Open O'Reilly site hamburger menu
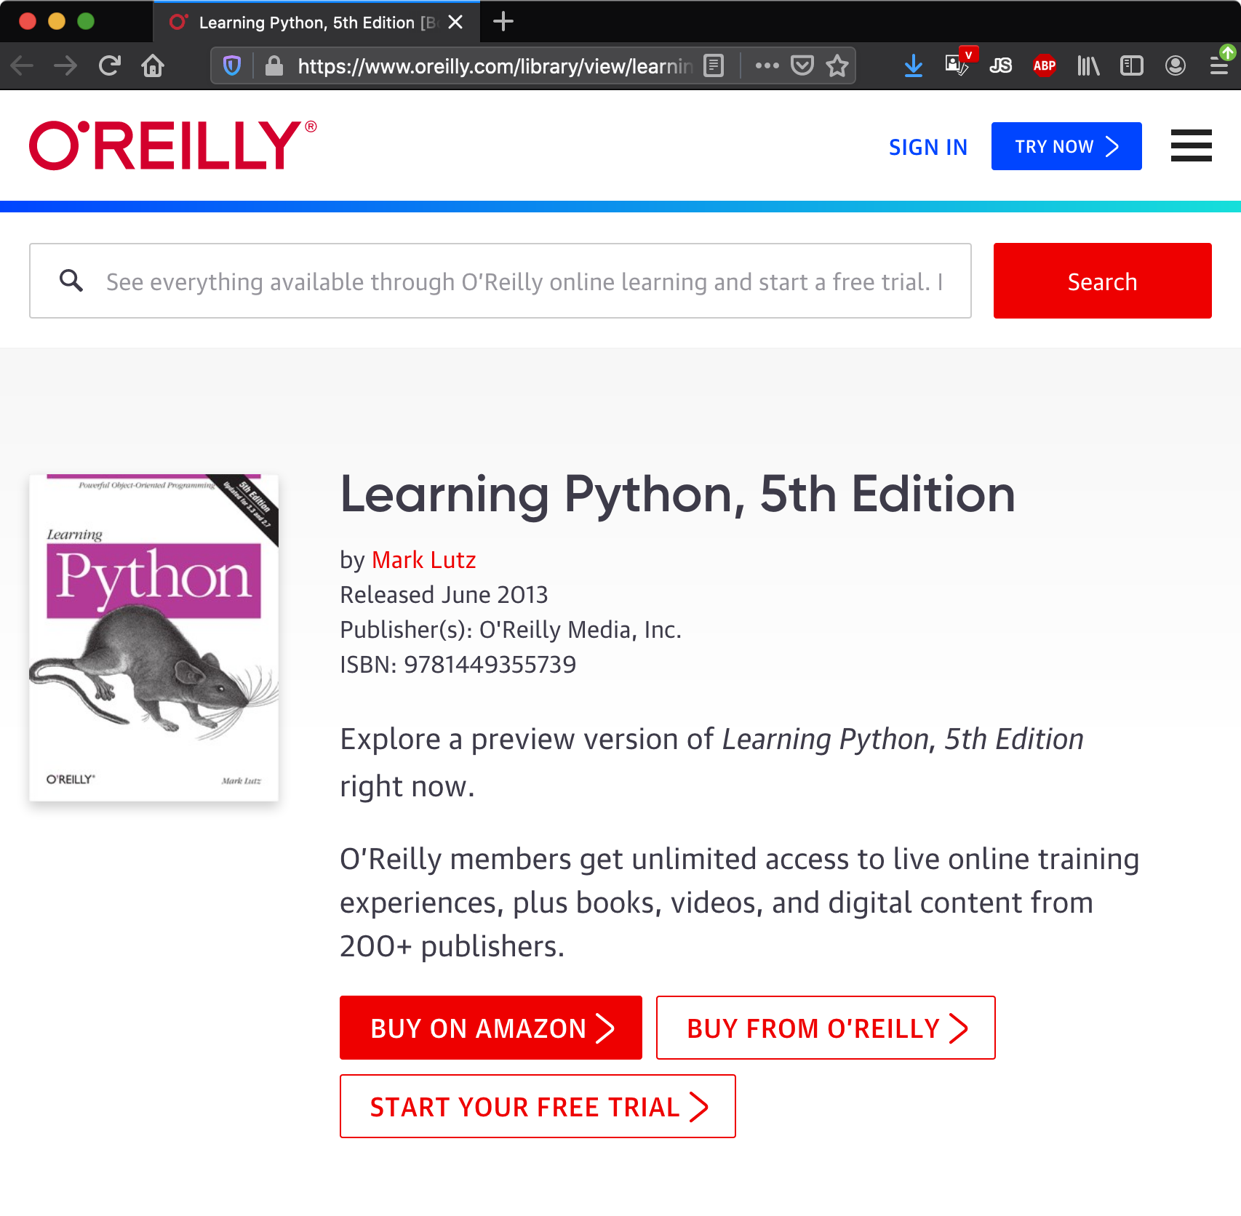Screen dimensions: 1241x1216 pos(1191,146)
